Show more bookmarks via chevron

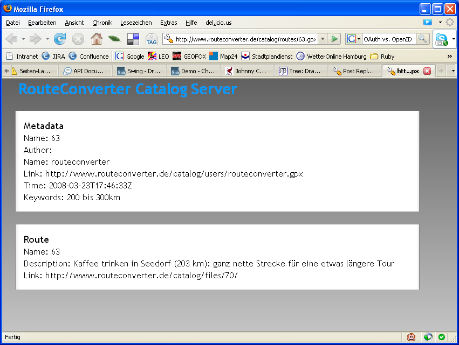449,56
